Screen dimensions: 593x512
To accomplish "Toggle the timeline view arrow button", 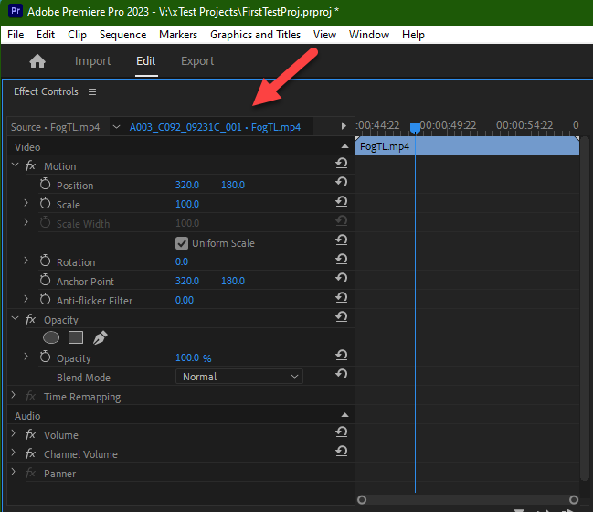I will coord(344,126).
